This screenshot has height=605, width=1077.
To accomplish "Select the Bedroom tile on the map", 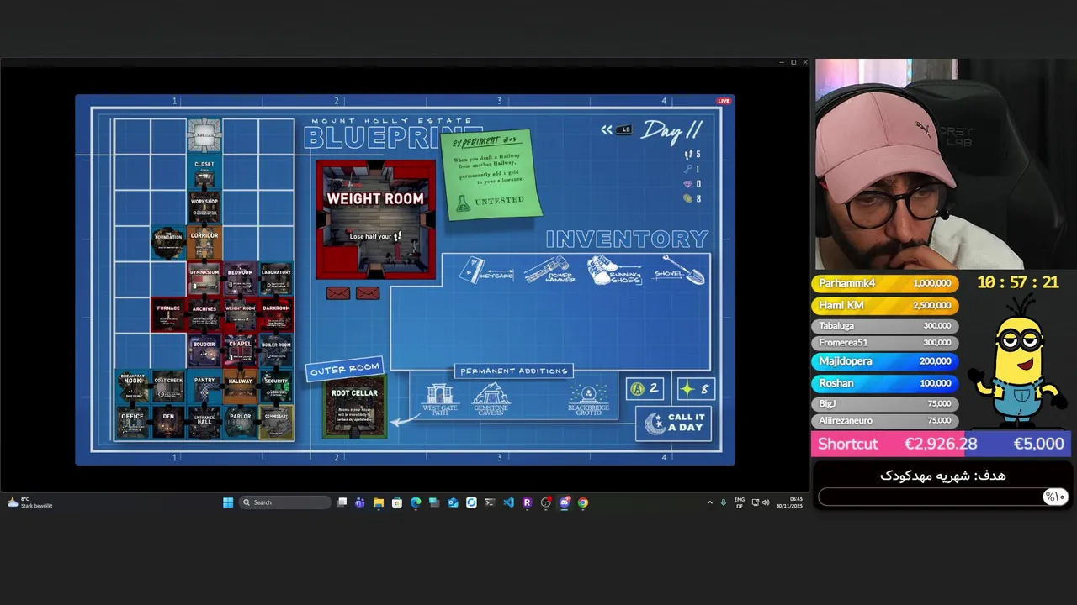I will coord(241,280).
